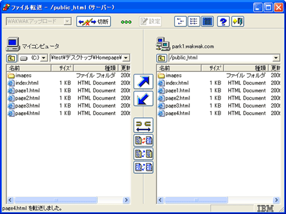The width and height of the screenshot is (286, 214).
Task: Select server page1.html file
Action: (174, 90)
